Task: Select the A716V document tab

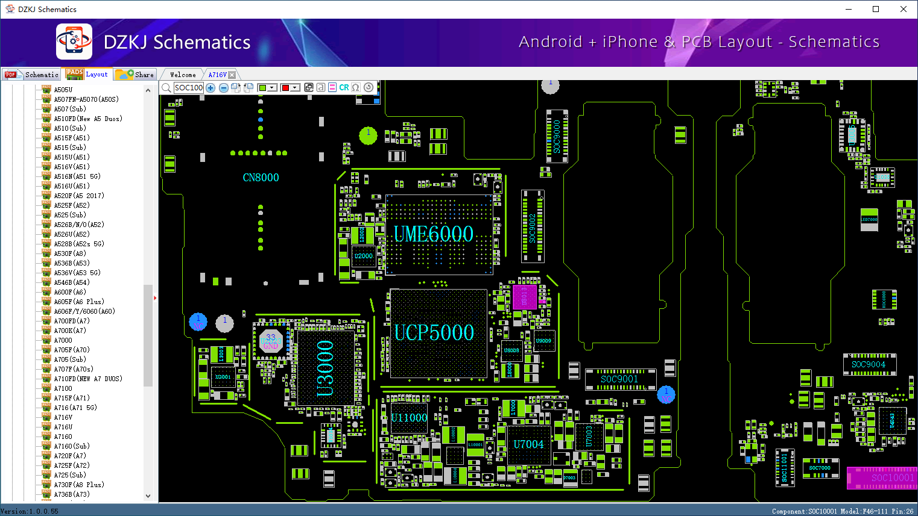Action: [x=217, y=75]
